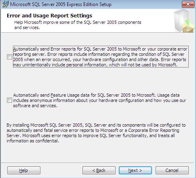Close the setup window with X
Viewport: 196px width, 178px height.
188,4
